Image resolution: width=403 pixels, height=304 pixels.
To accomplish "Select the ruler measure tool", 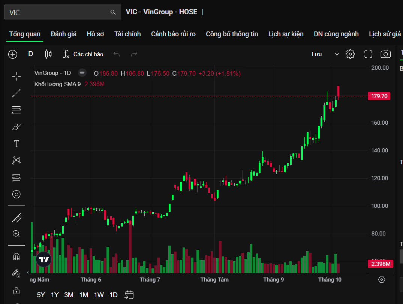I will click(16, 217).
